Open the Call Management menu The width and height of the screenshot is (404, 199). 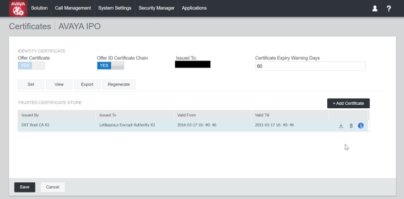click(73, 8)
